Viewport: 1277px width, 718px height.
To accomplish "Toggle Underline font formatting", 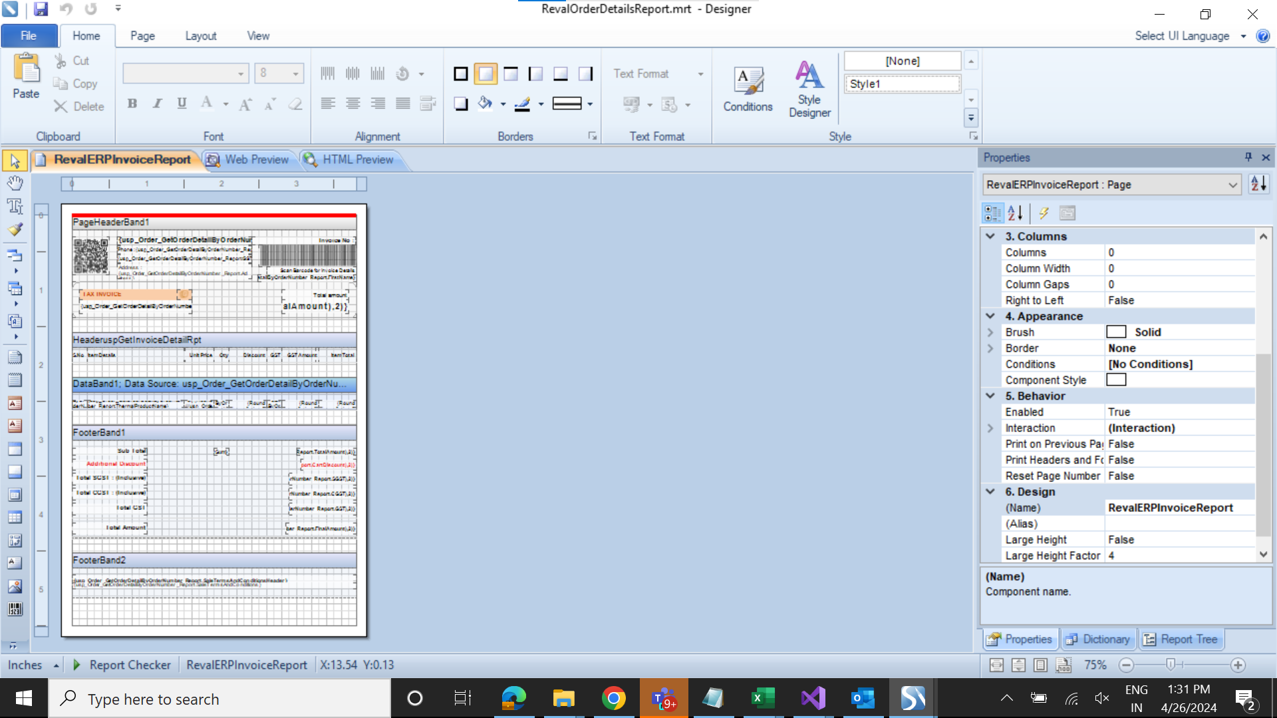I will [182, 103].
